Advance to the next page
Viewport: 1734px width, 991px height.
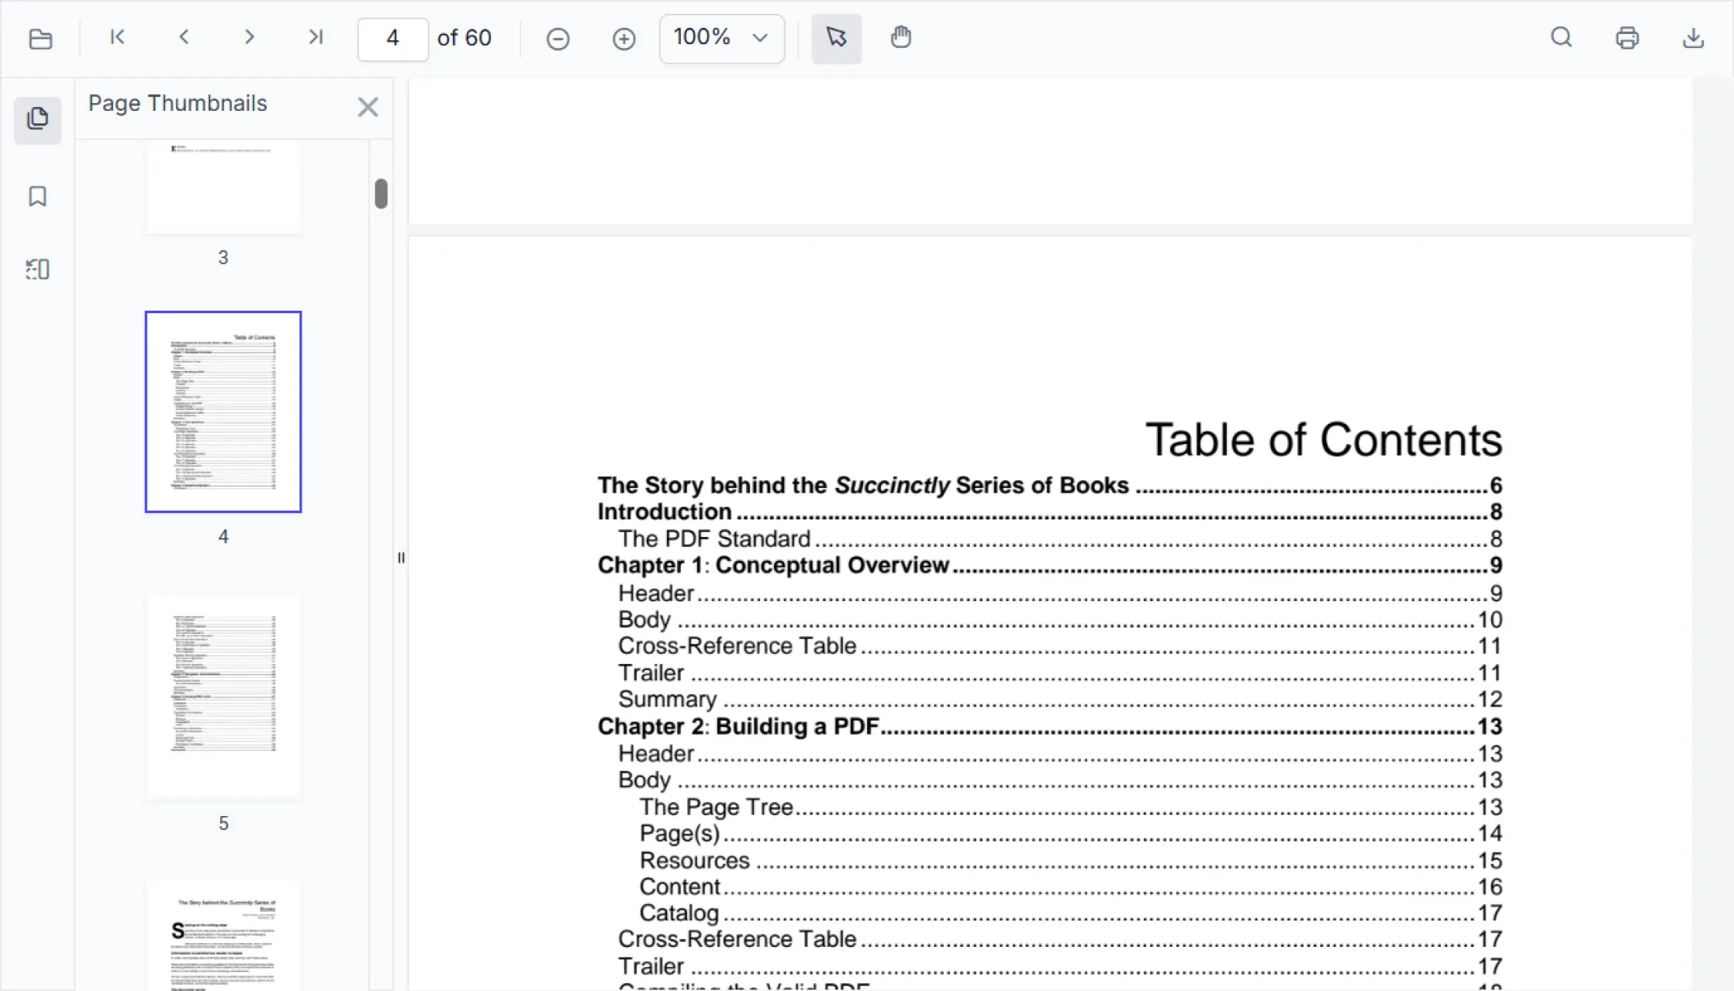click(249, 37)
